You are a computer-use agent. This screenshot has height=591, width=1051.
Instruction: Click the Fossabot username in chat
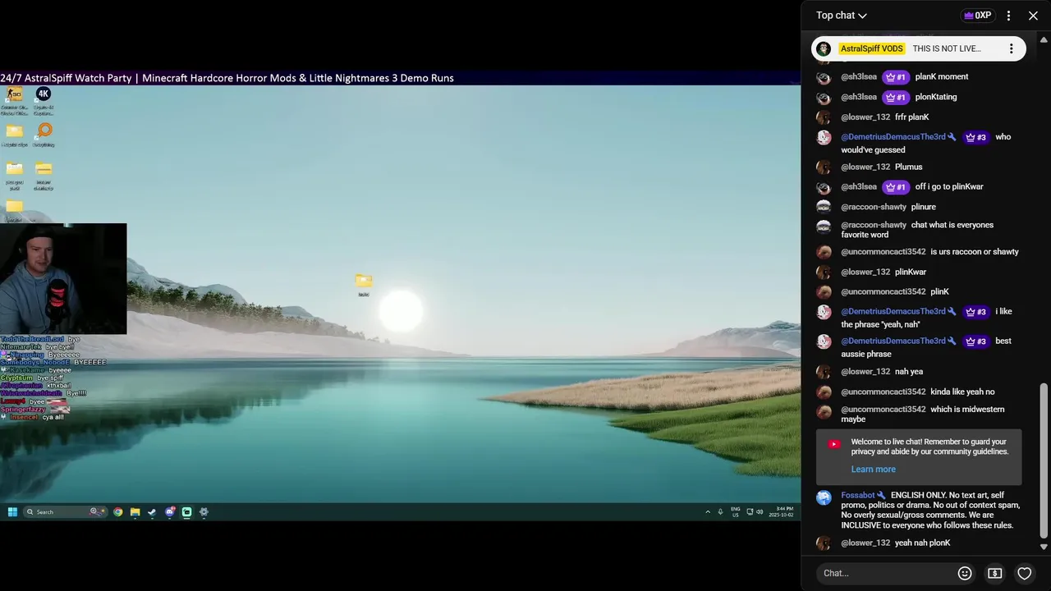click(857, 496)
